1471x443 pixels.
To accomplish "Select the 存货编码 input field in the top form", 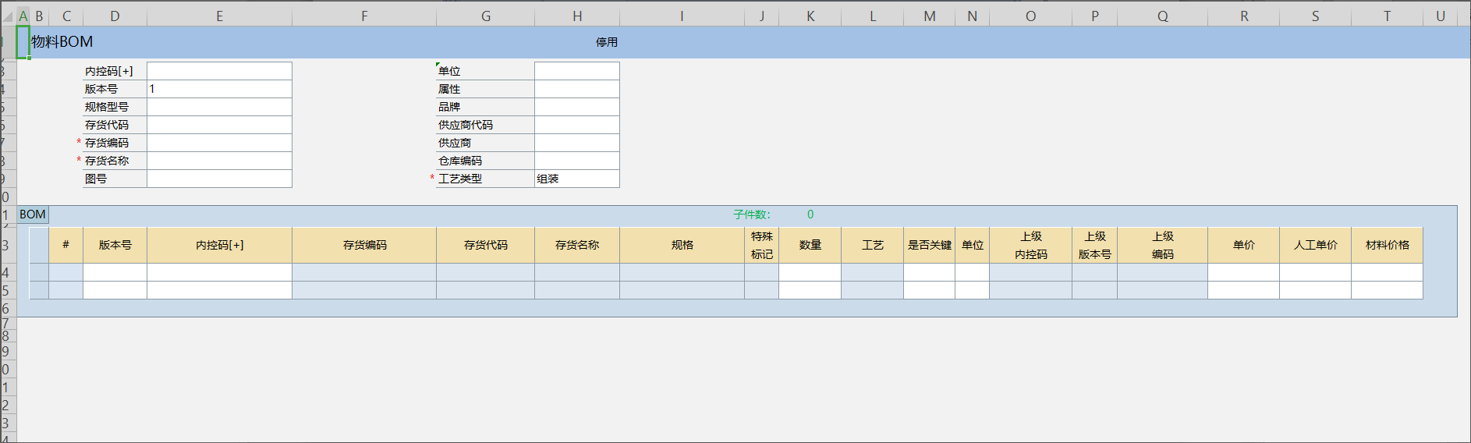I will point(219,143).
